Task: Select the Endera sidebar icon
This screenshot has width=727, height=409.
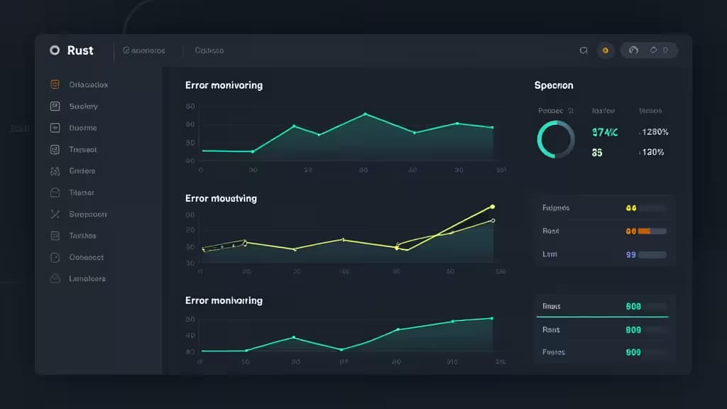Action: [55, 171]
